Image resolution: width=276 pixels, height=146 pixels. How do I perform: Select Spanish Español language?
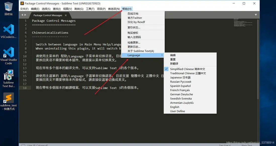pyautogui.click(x=190, y=86)
